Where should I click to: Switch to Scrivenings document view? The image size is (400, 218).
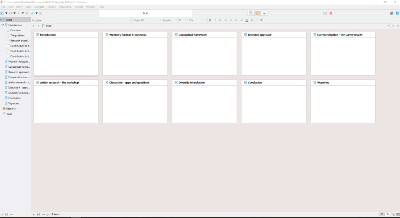click(251, 13)
